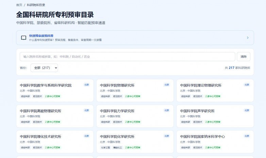Click the banner description about 专利快速预审
Viewport: 266px width, 158px height.
click(65, 40)
